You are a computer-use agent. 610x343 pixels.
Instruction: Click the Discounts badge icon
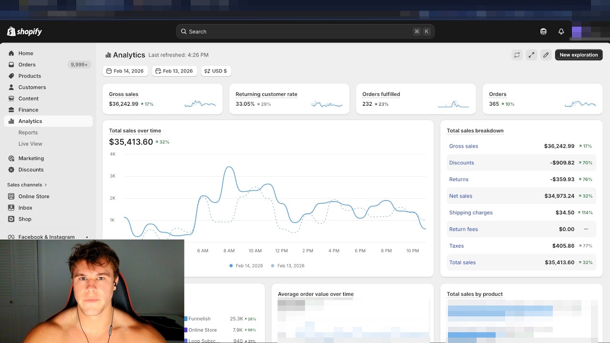11,170
